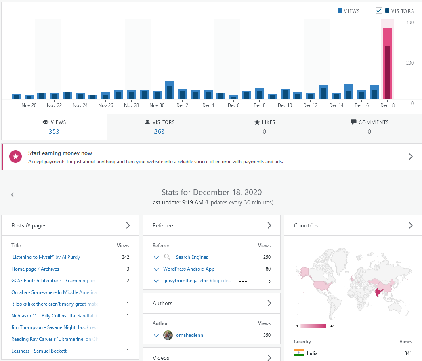
Task: Expand the WordPress Android App referrer row
Action: click(x=156, y=269)
